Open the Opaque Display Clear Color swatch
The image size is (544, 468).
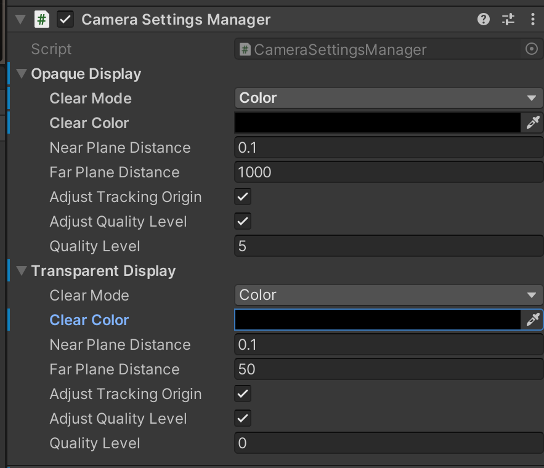point(377,123)
